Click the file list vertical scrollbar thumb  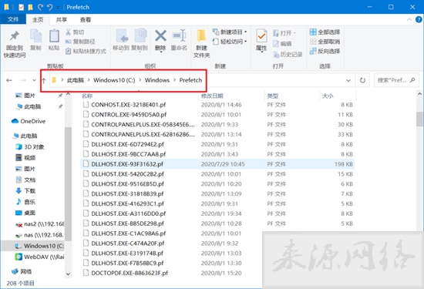(419, 119)
